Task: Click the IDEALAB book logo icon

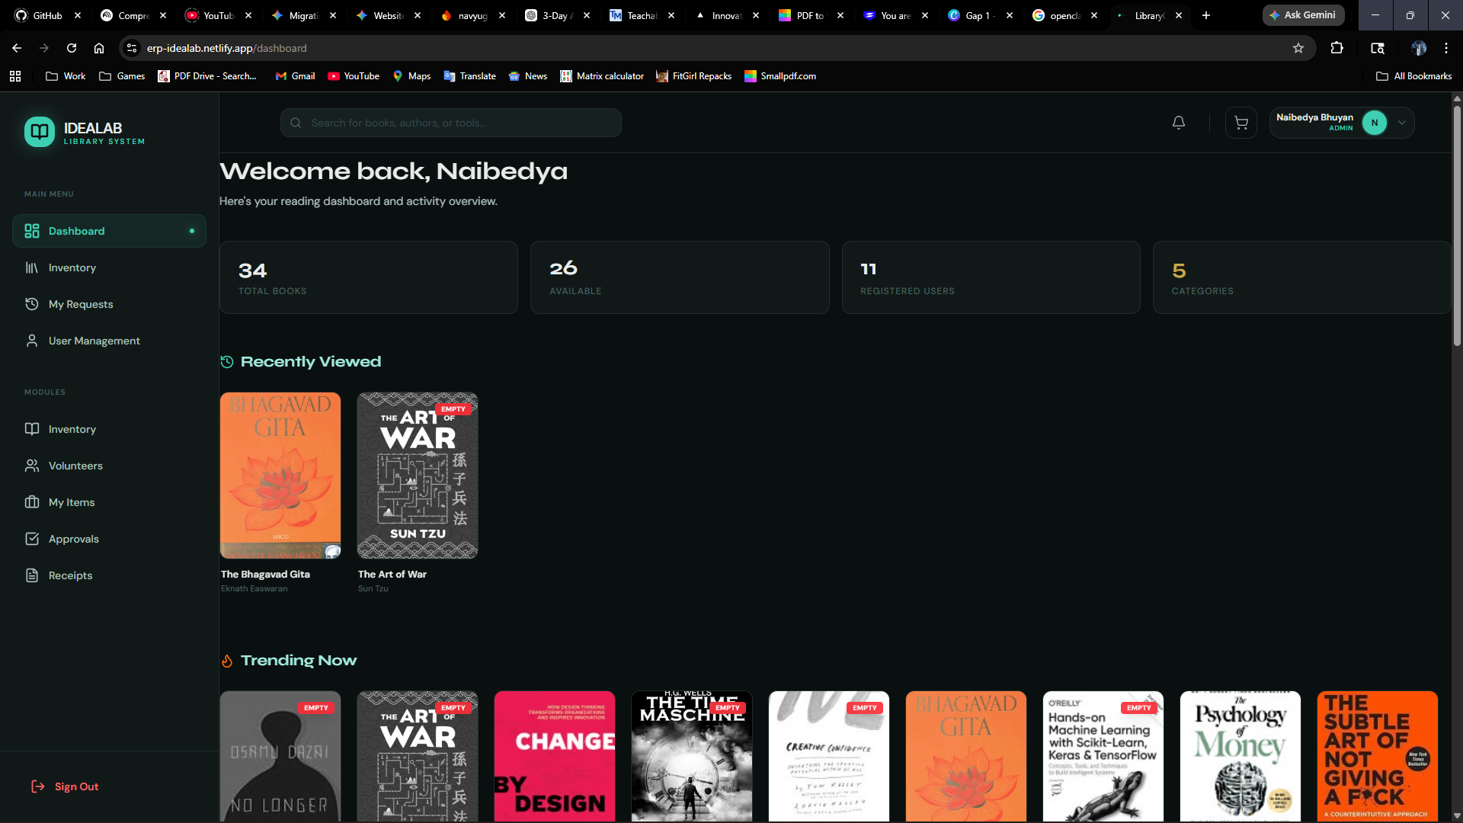Action: 40,132
